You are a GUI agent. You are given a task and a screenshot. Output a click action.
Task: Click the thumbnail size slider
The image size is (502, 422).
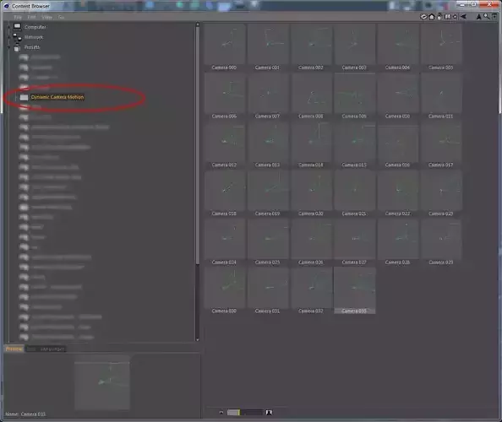click(245, 413)
